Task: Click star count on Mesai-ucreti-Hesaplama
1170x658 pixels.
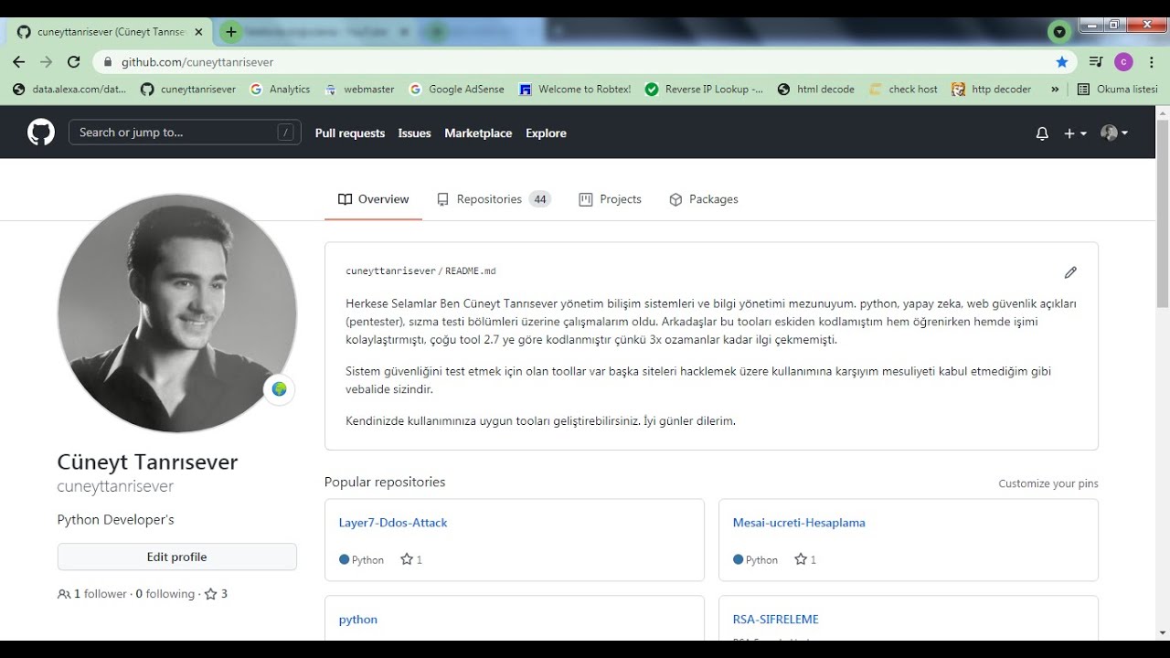Action: pyautogui.click(x=805, y=559)
